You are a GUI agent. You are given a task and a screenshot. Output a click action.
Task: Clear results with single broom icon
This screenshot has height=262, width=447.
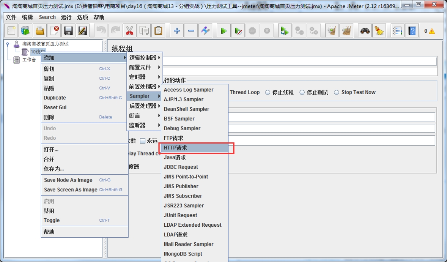point(332,31)
